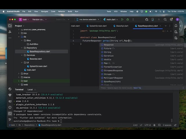Select Map<K, V> completion suggestion

[x=142, y=63]
